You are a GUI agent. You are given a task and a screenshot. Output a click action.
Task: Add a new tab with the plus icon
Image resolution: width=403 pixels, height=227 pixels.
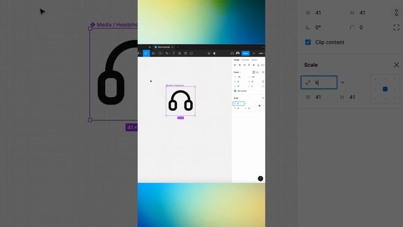pyautogui.click(x=178, y=47)
